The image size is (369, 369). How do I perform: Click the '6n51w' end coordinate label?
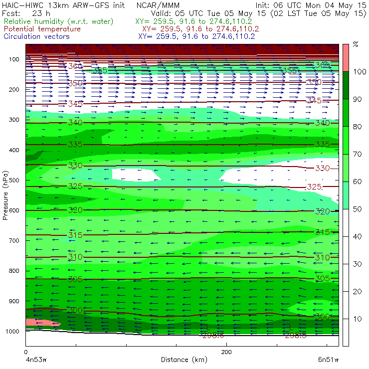click(328, 360)
